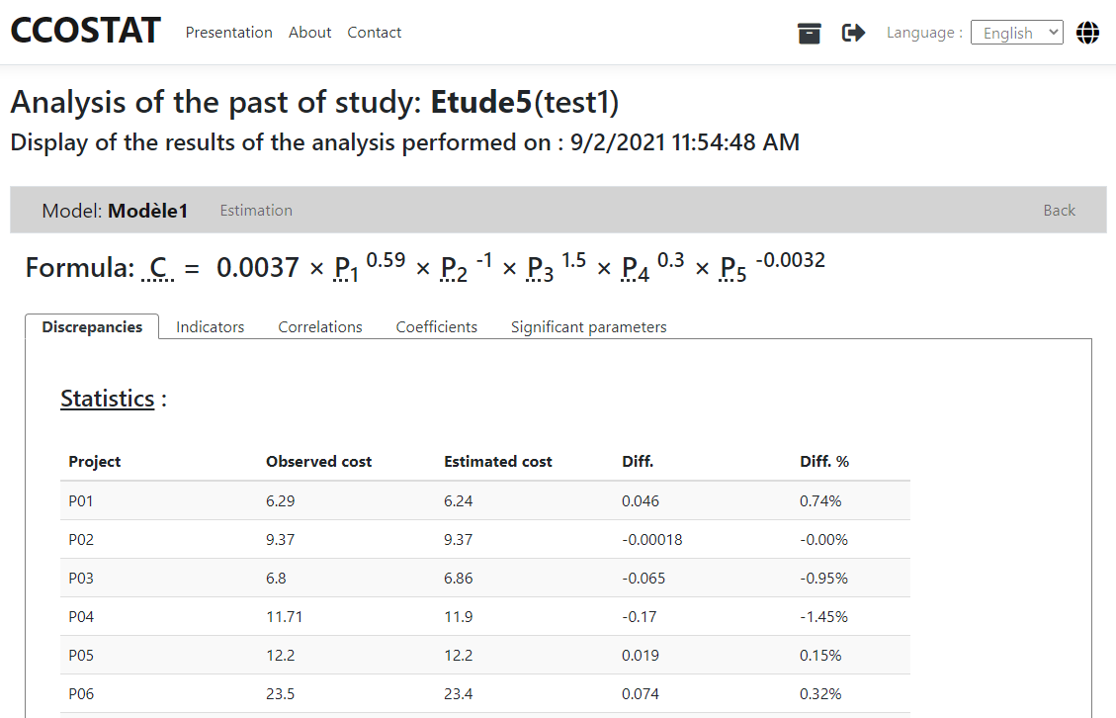1116x718 pixels.
Task: Open the Correlations tab
Action: pos(320,327)
